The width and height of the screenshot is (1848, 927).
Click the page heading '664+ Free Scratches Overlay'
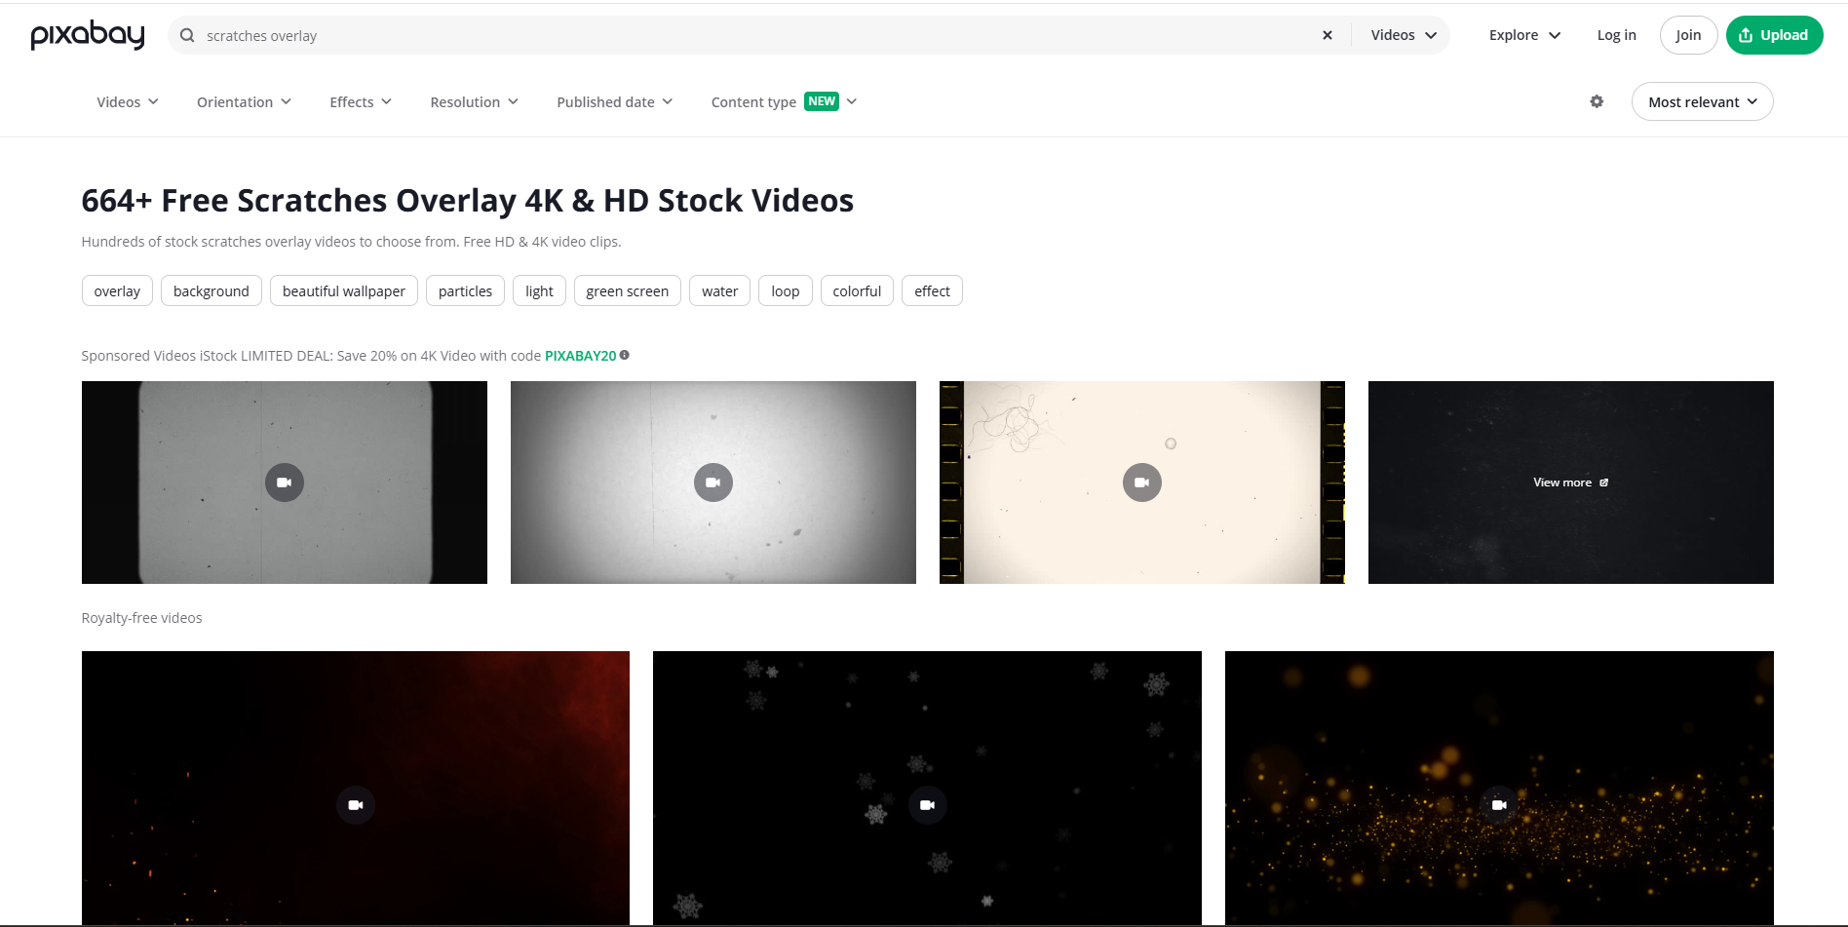tap(468, 201)
